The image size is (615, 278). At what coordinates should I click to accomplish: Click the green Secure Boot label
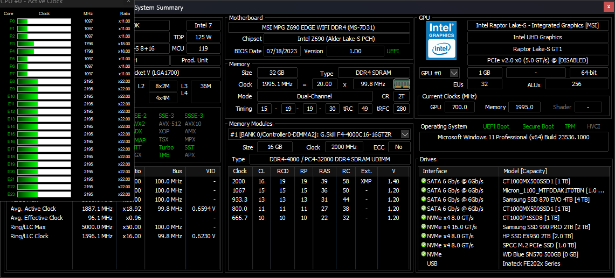pyautogui.click(x=538, y=126)
